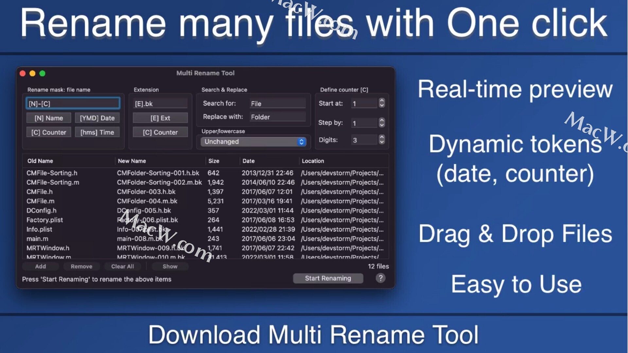Select the DConfig.h row
This screenshot has width=628, height=353.
tap(205, 210)
